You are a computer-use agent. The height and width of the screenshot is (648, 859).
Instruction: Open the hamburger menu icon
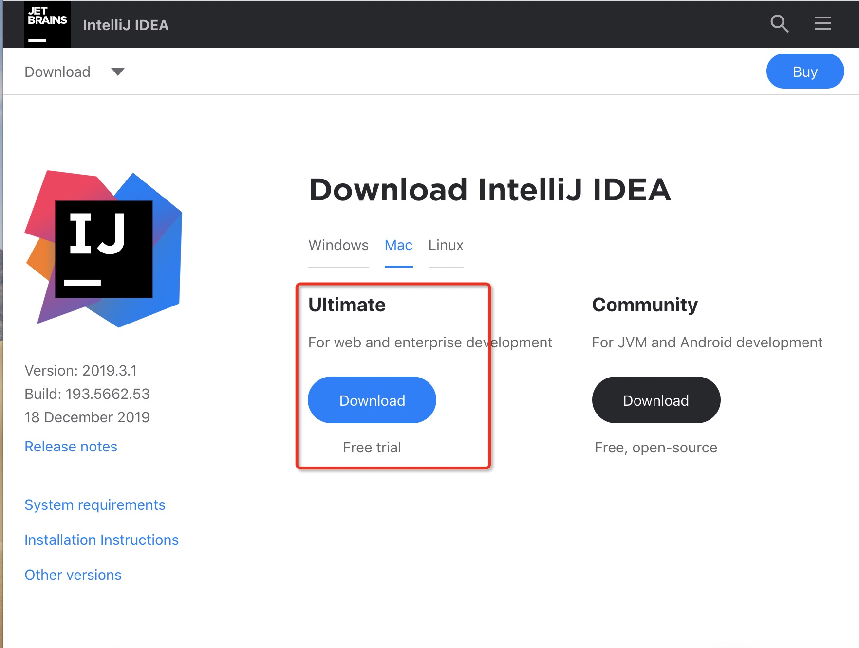pos(823,23)
